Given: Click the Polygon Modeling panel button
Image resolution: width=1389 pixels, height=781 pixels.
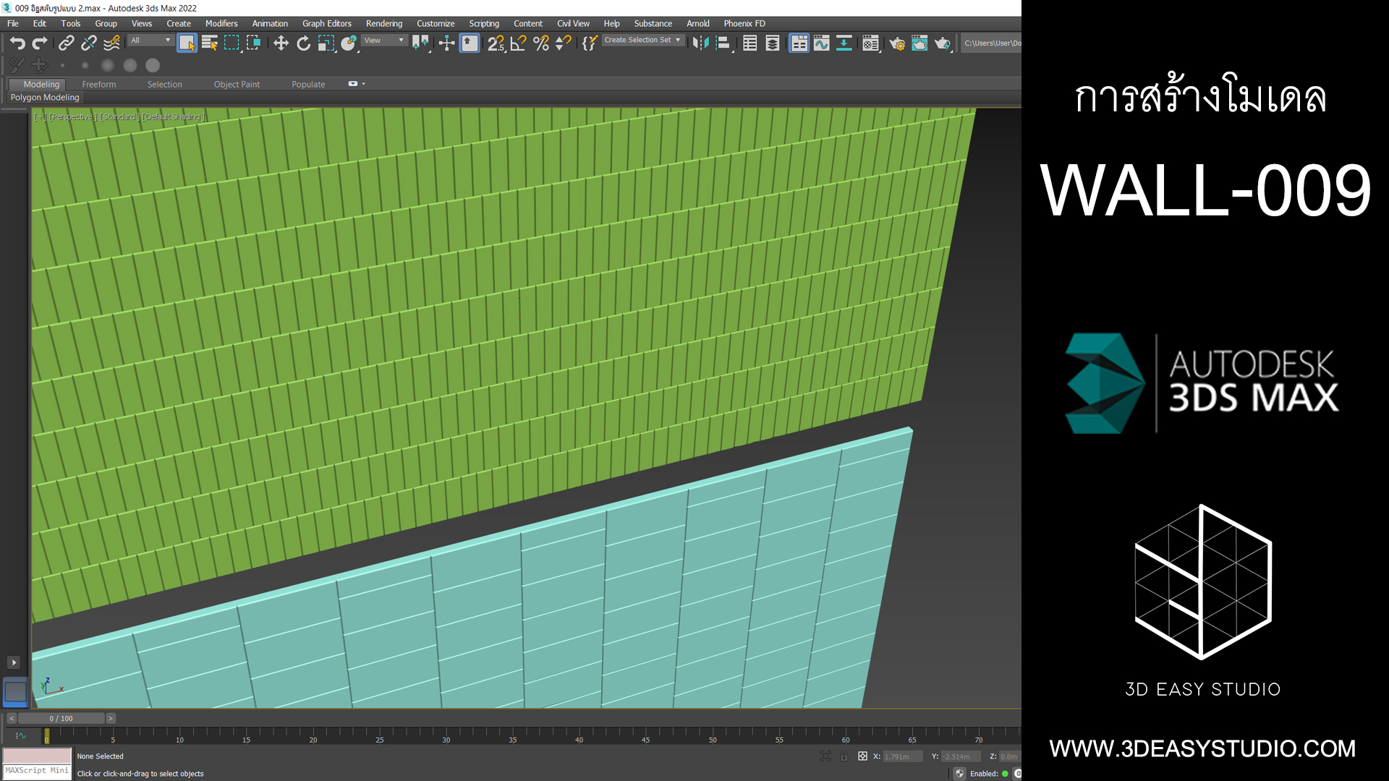Looking at the screenshot, I should click(45, 98).
